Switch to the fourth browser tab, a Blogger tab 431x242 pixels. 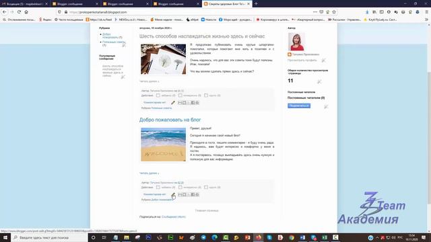pos(176,4)
